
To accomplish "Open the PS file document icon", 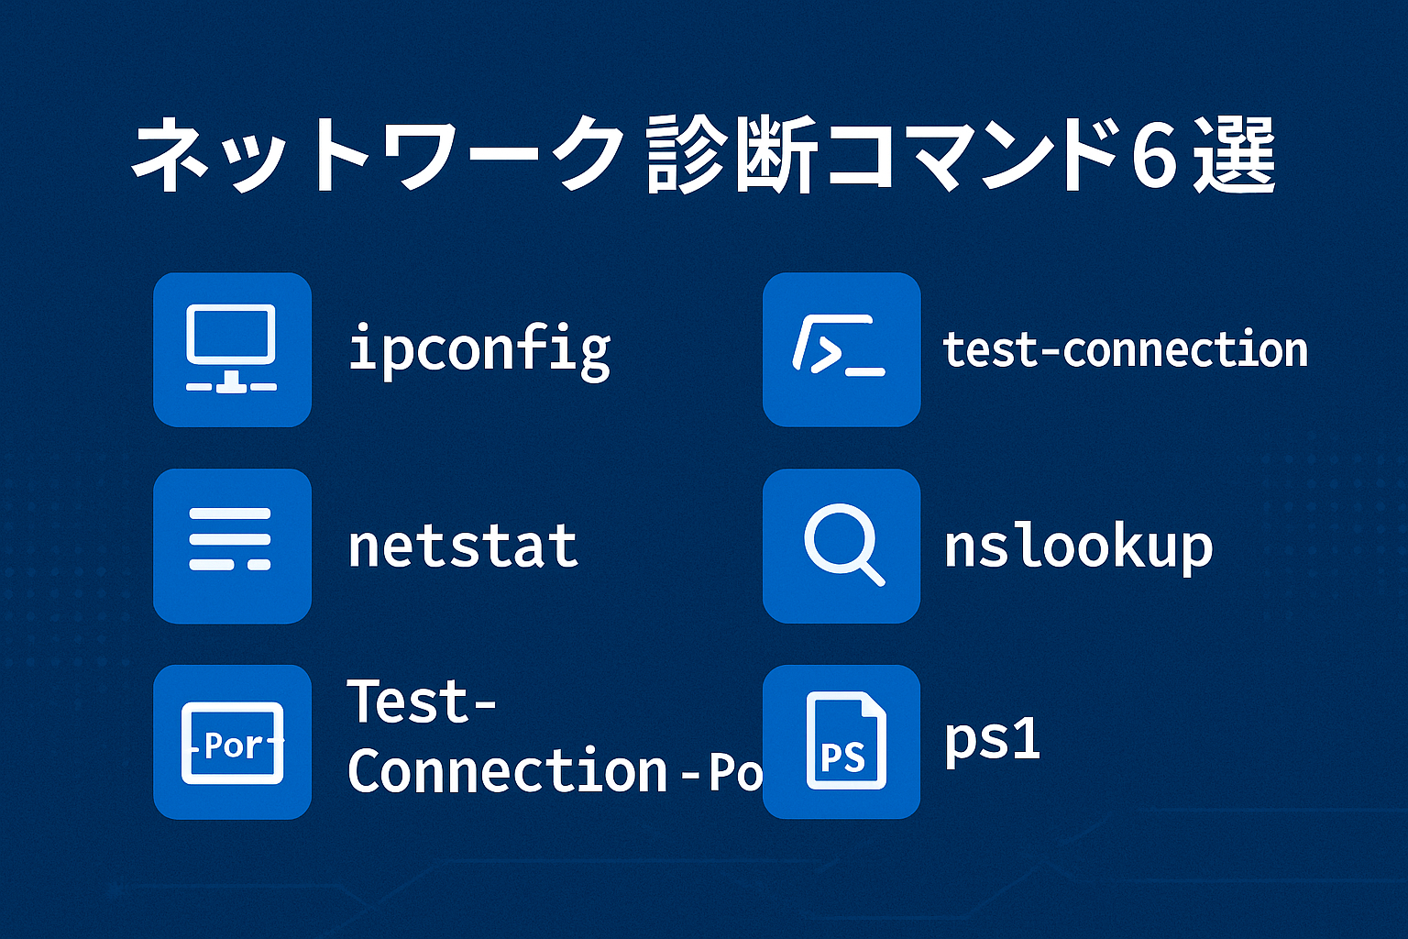I will (841, 742).
